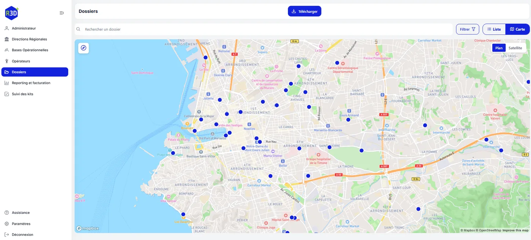Open Suivi des kits
This screenshot has width=531, height=240.
coord(35,94)
